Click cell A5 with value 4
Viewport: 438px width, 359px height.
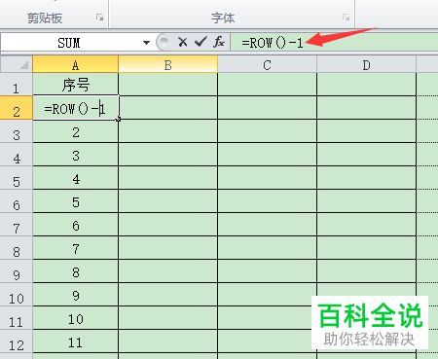pos(76,178)
